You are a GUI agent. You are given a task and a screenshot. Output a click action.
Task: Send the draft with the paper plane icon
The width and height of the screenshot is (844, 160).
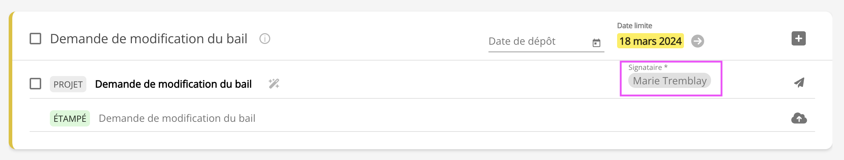point(799,83)
